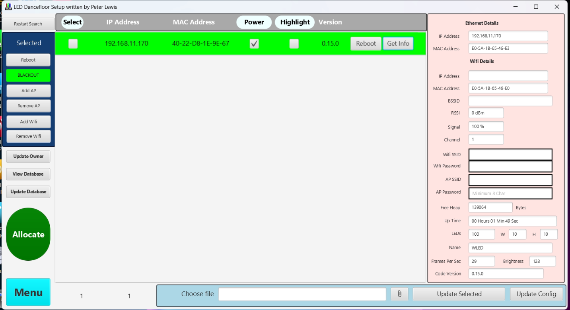Viewport: 570px width, 310px height.
Task: Click the Restart Search button
Action: coord(28,24)
